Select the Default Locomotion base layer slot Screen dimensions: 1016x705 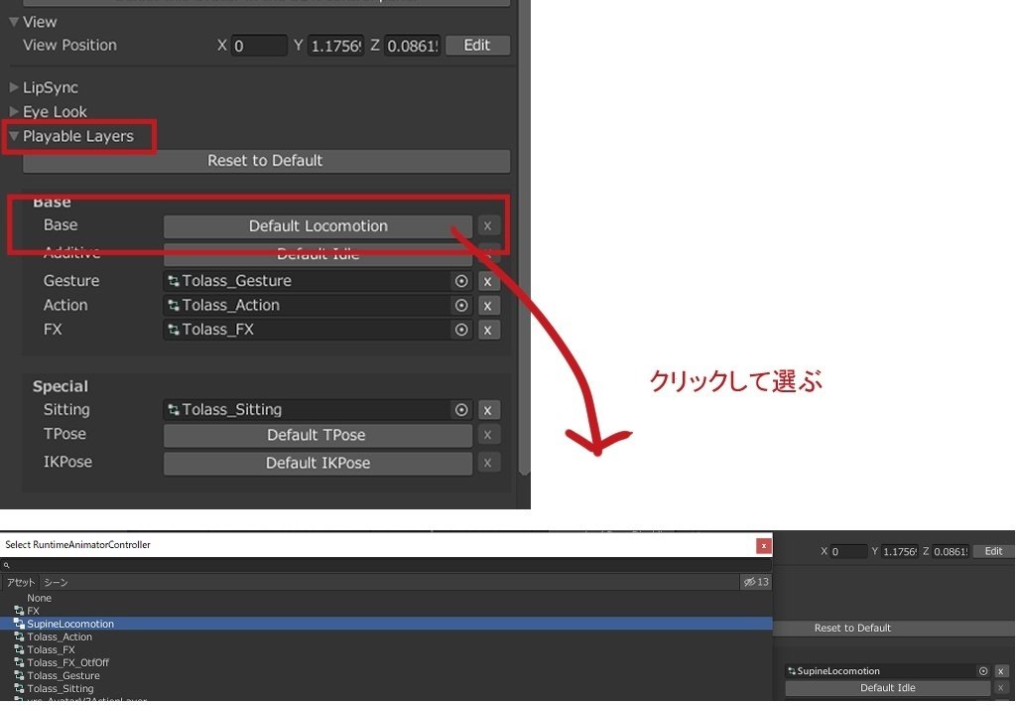coord(317,225)
